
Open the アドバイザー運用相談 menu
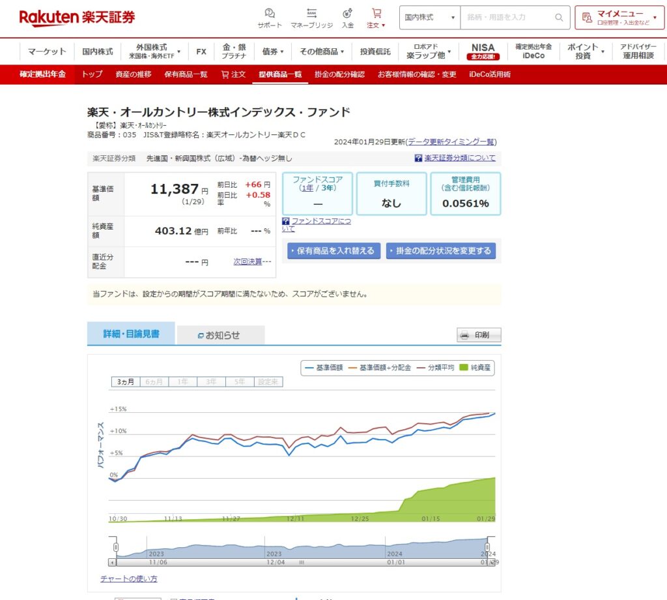(x=638, y=52)
